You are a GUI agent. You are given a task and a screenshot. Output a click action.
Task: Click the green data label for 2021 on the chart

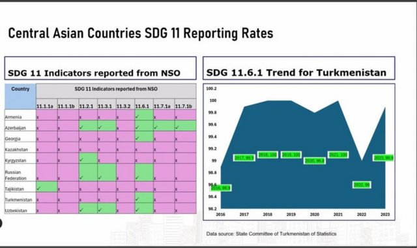click(x=338, y=155)
